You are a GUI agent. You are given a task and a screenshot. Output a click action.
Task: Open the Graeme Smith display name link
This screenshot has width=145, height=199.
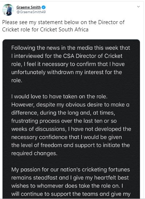(29, 7)
